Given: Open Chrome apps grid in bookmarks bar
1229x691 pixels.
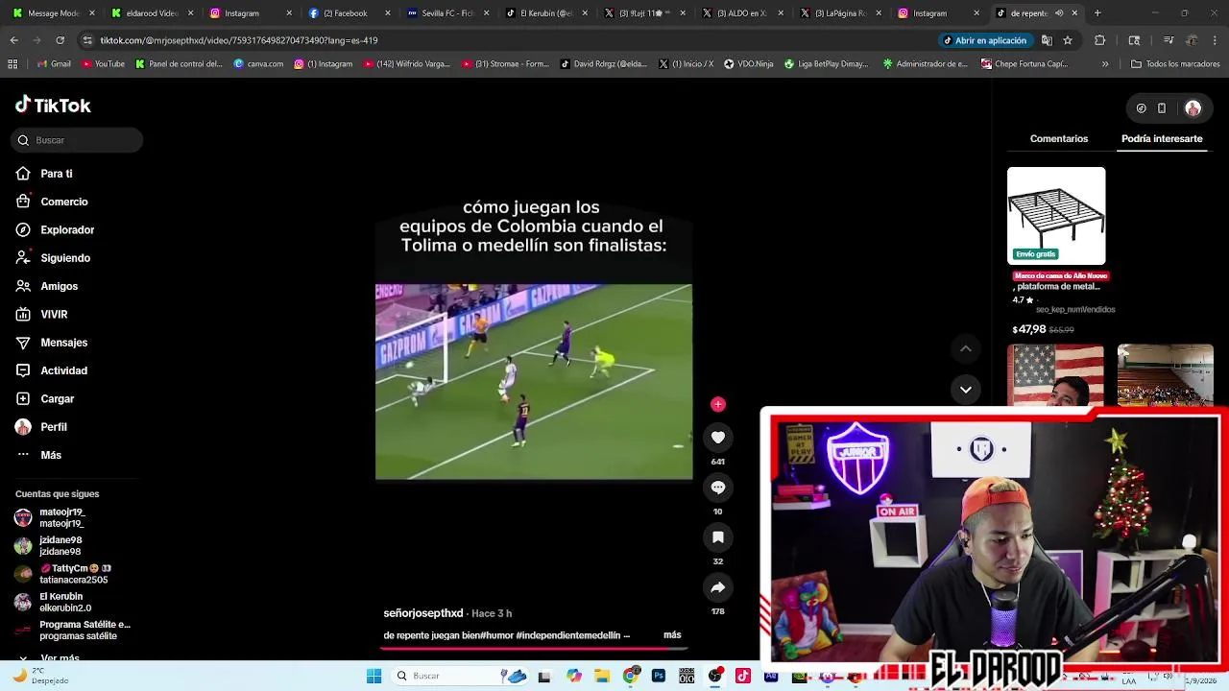Looking at the screenshot, I should [x=12, y=64].
